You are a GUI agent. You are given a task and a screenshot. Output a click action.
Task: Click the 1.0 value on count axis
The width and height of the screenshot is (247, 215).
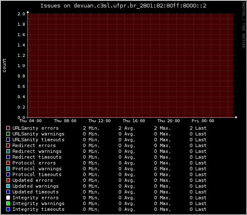click(x=21, y=65)
